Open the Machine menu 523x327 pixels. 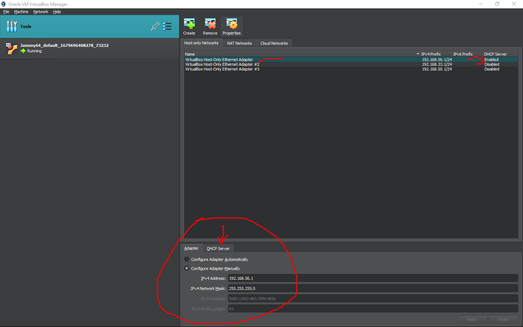pyautogui.click(x=21, y=11)
